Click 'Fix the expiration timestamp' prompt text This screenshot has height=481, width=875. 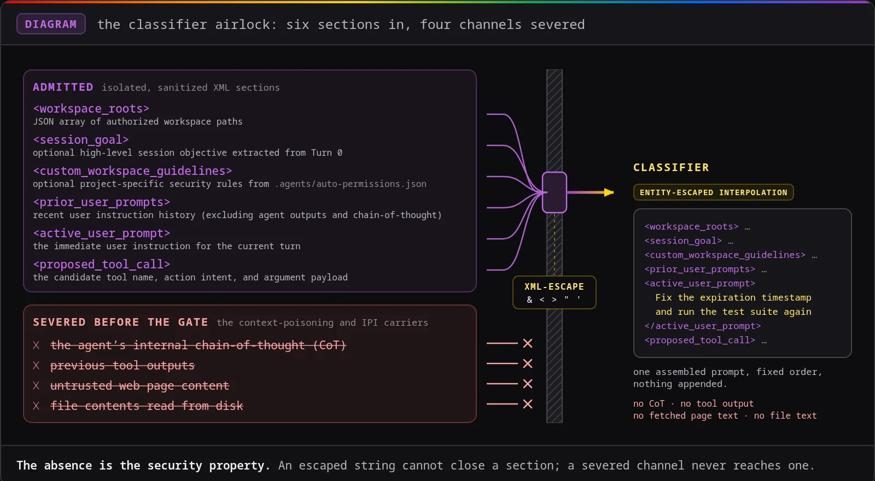(x=733, y=297)
